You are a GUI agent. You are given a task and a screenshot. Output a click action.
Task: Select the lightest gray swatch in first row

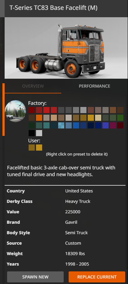click(83, 110)
